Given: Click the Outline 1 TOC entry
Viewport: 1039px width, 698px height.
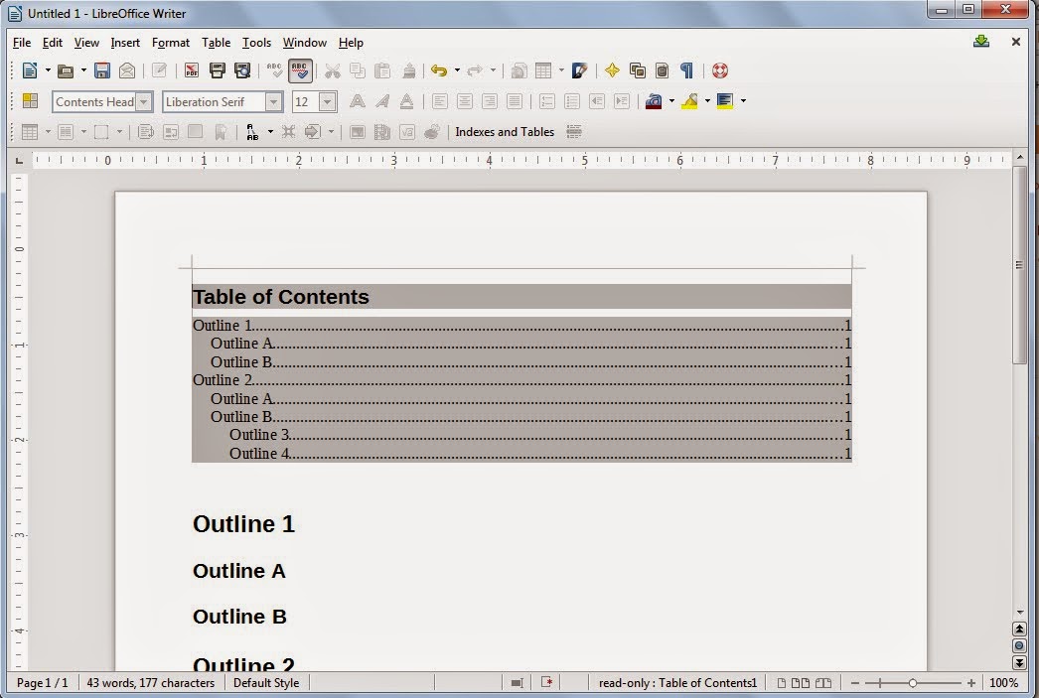Looking at the screenshot, I should [x=223, y=326].
